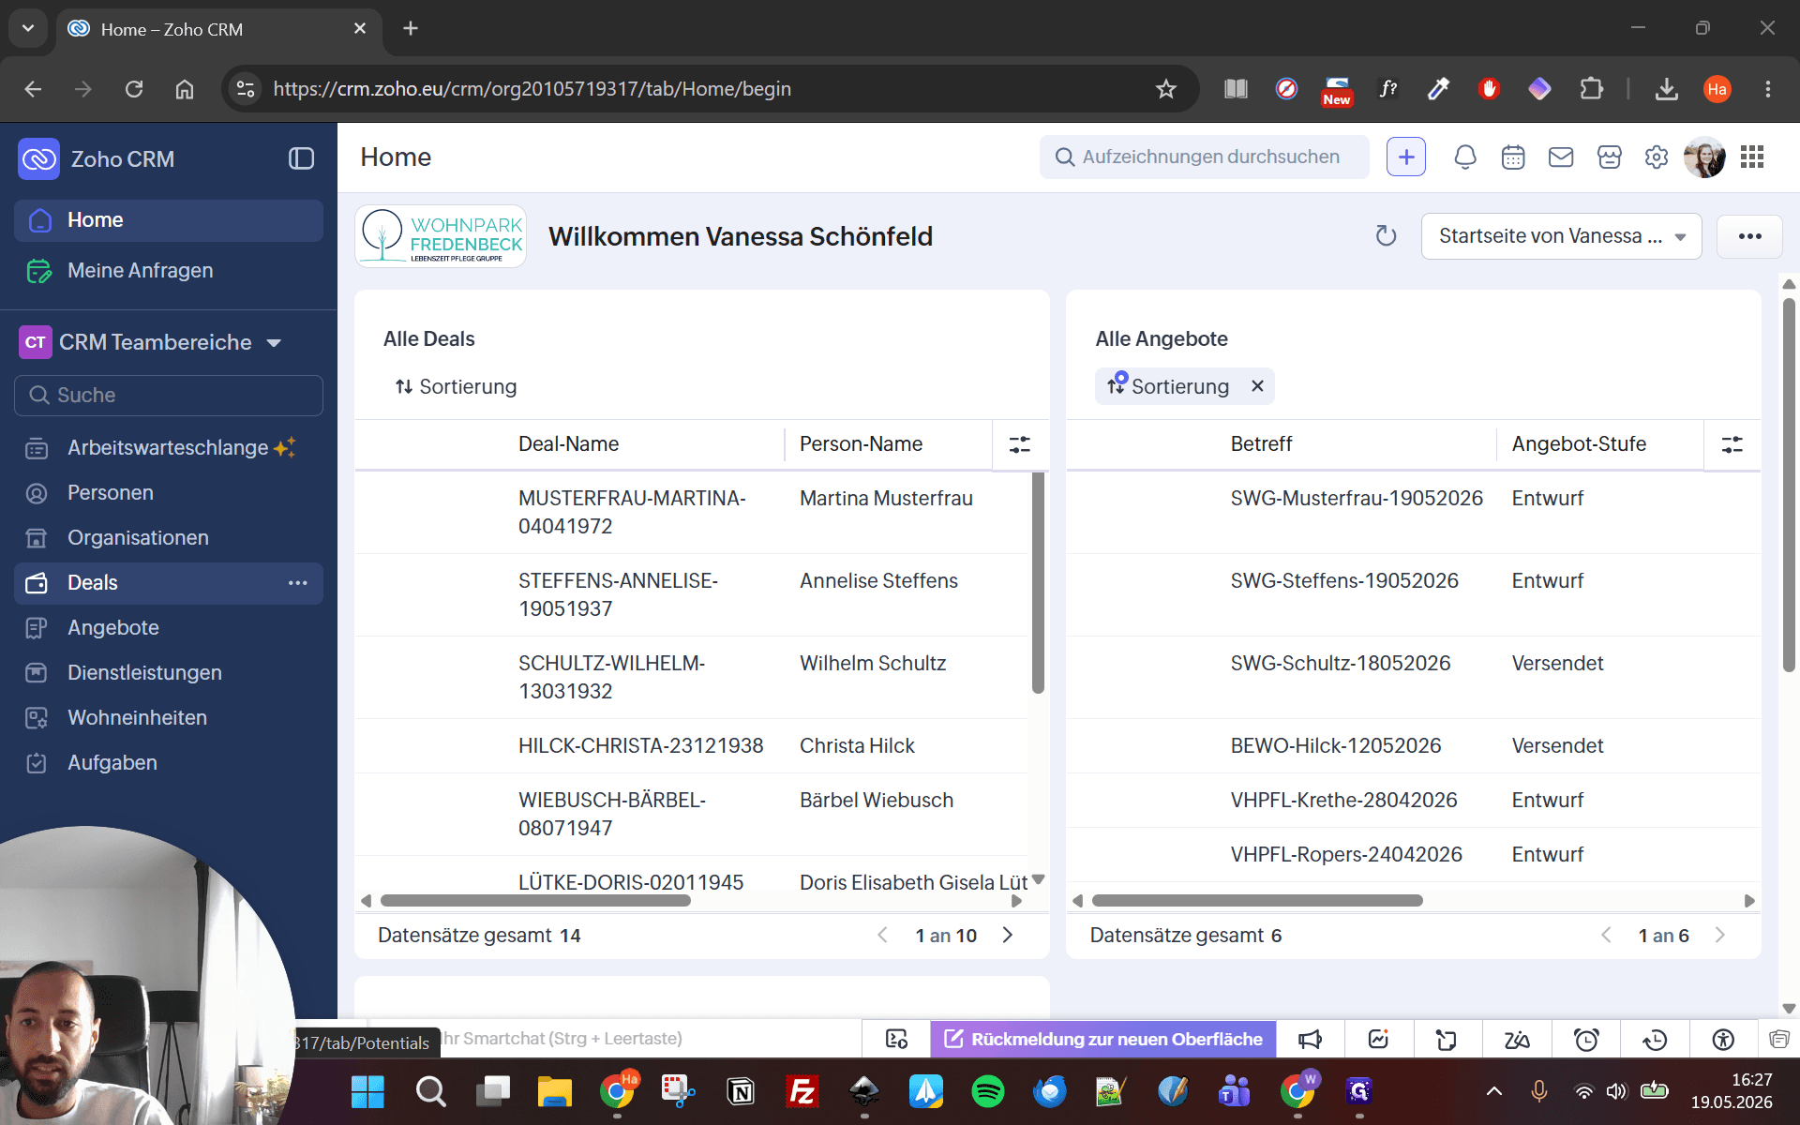Go to next page of Alle Angebote
Viewport: 1800px width, 1125px height.
click(x=1720, y=935)
